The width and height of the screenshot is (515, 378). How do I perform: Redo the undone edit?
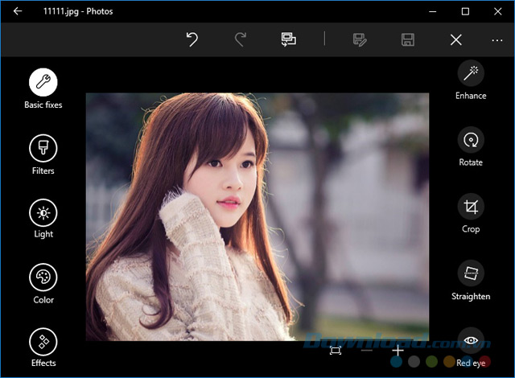click(241, 39)
